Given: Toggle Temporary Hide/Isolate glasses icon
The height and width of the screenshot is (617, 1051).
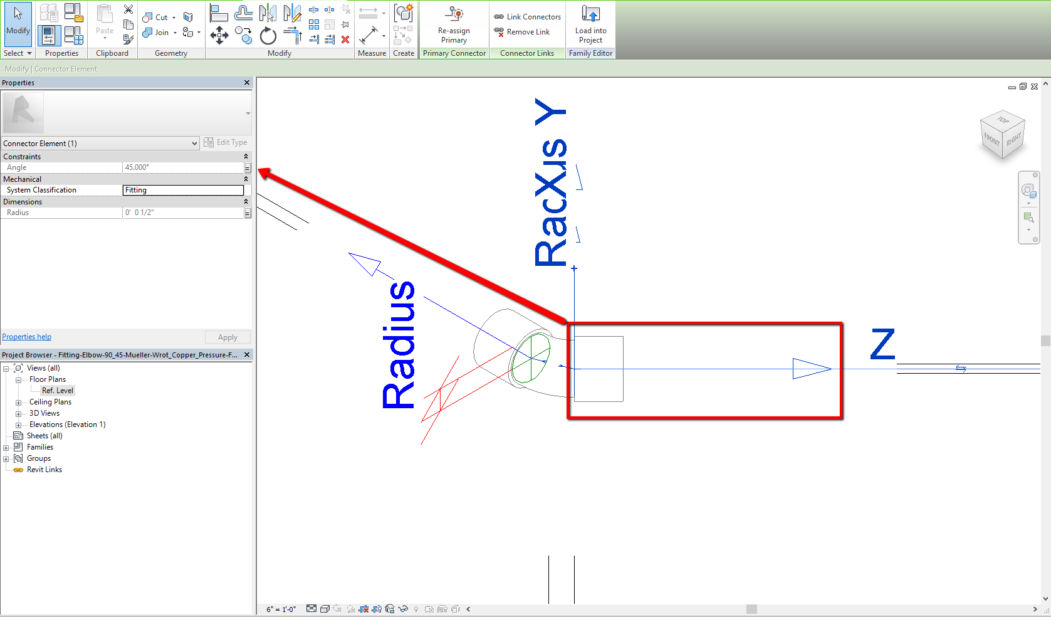Looking at the screenshot, I should [403, 609].
